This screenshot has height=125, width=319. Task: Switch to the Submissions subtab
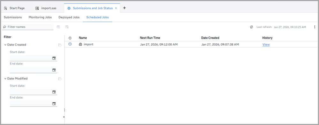click(x=13, y=17)
